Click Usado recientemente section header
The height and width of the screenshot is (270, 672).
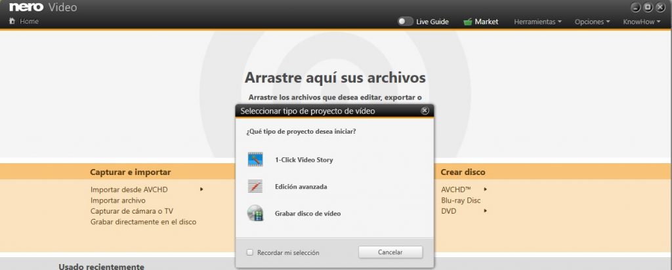tap(101, 267)
